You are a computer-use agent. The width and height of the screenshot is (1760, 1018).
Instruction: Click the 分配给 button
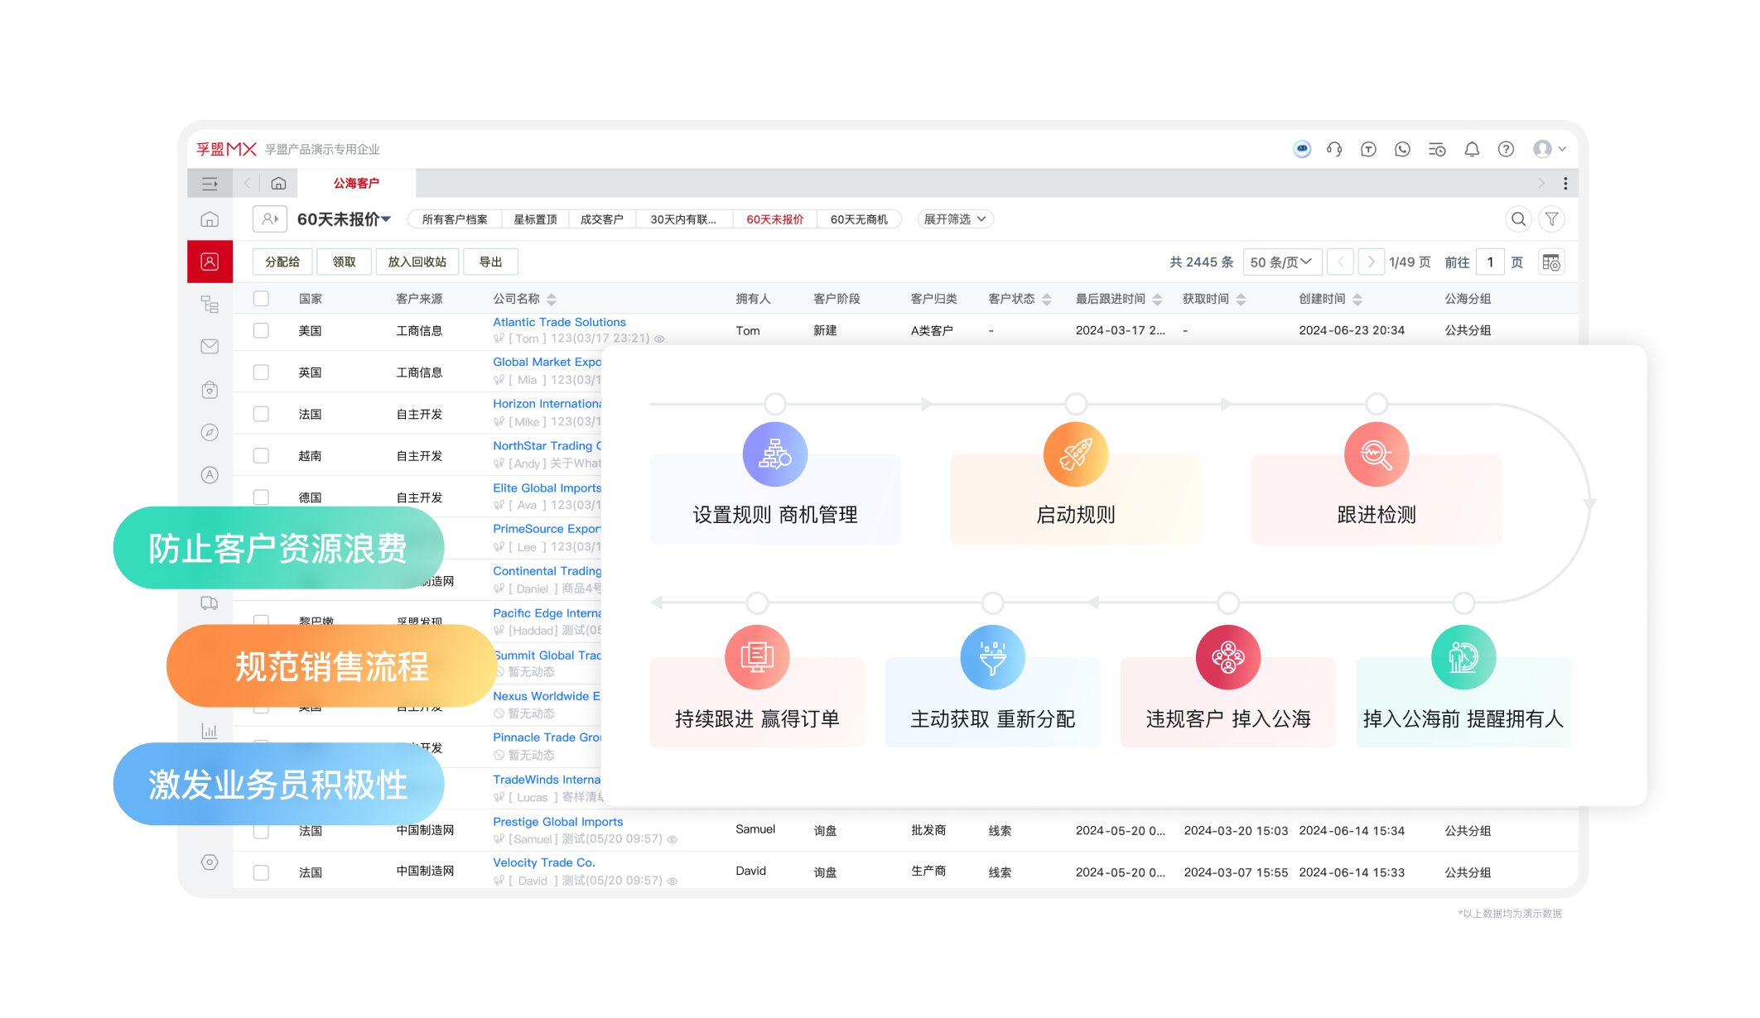282,261
